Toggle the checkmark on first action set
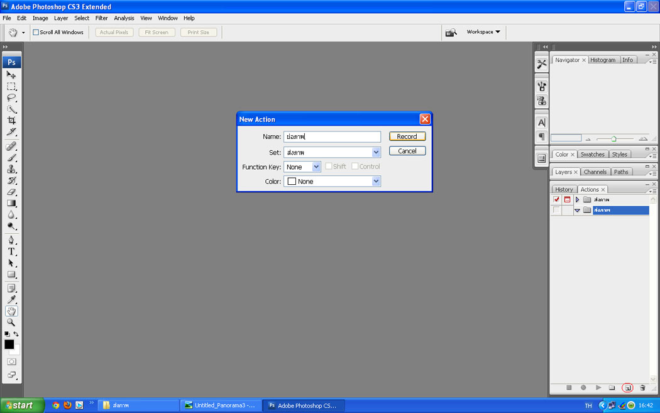 click(556, 200)
